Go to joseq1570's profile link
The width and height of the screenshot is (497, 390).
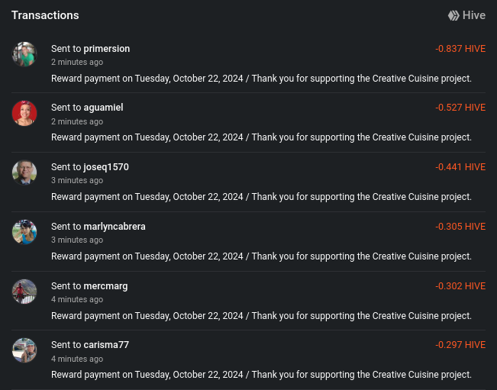point(106,167)
